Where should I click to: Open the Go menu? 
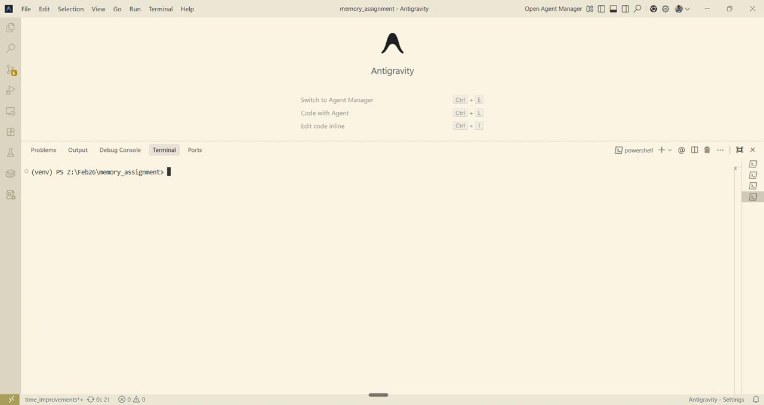[118, 9]
